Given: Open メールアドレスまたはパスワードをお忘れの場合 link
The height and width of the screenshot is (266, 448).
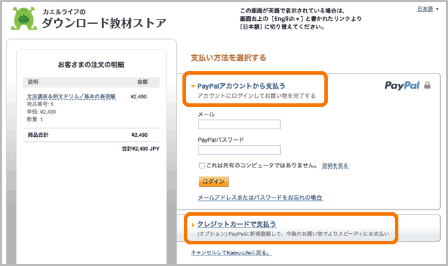Looking at the screenshot, I should (x=260, y=198).
